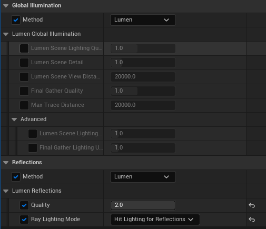
Task: Click Reflections Quality 2.0 value field
Action: [x=143, y=205]
